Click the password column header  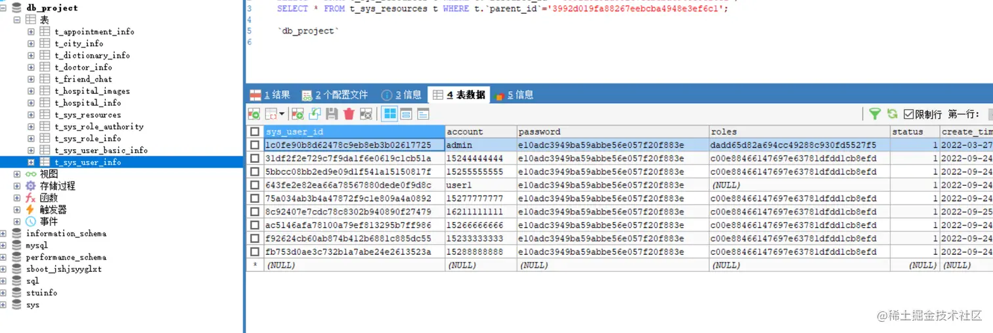click(x=613, y=131)
